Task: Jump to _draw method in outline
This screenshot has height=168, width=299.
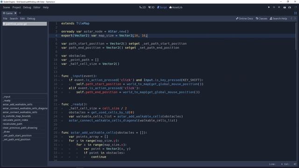Action: tap(6, 132)
